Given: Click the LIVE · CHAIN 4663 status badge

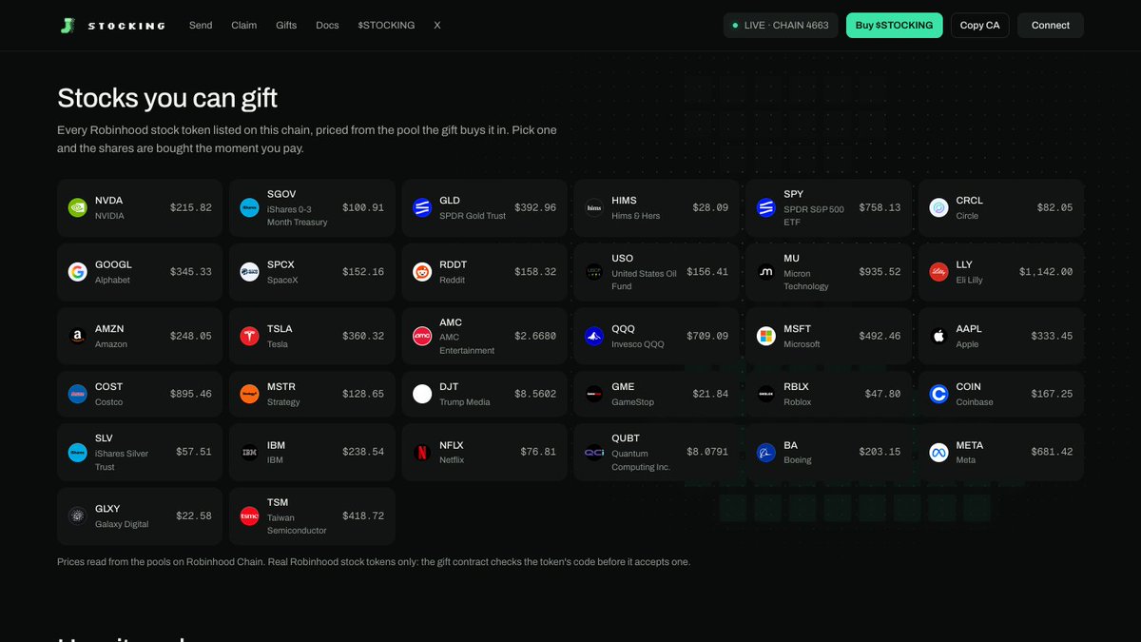Looking at the screenshot, I should [x=781, y=26].
